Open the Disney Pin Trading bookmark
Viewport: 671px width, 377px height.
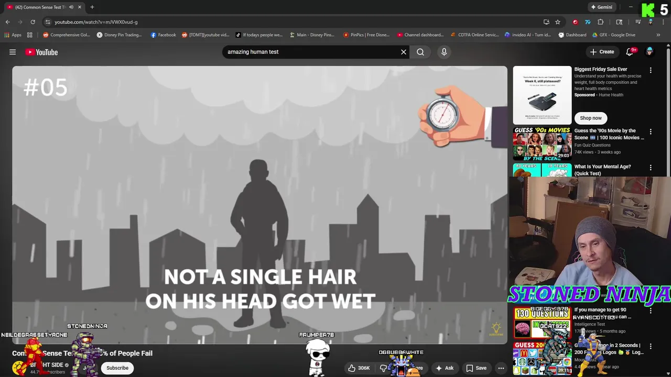coord(120,35)
